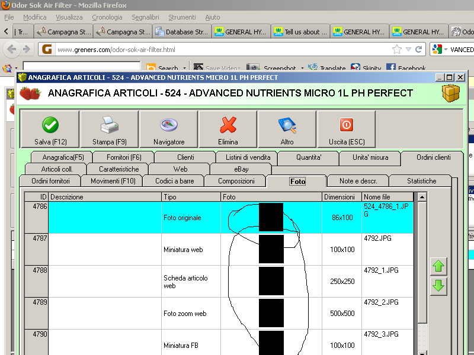Select the Database Str... browser tab
This screenshot has width=474, height=355.
click(182, 32)
